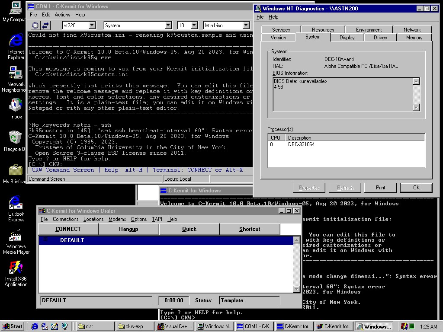Screen dimensions: 443x332
Task: Select the Windows Media Player desktop icon
Action: pyautogui.click(x=16, y=241)
